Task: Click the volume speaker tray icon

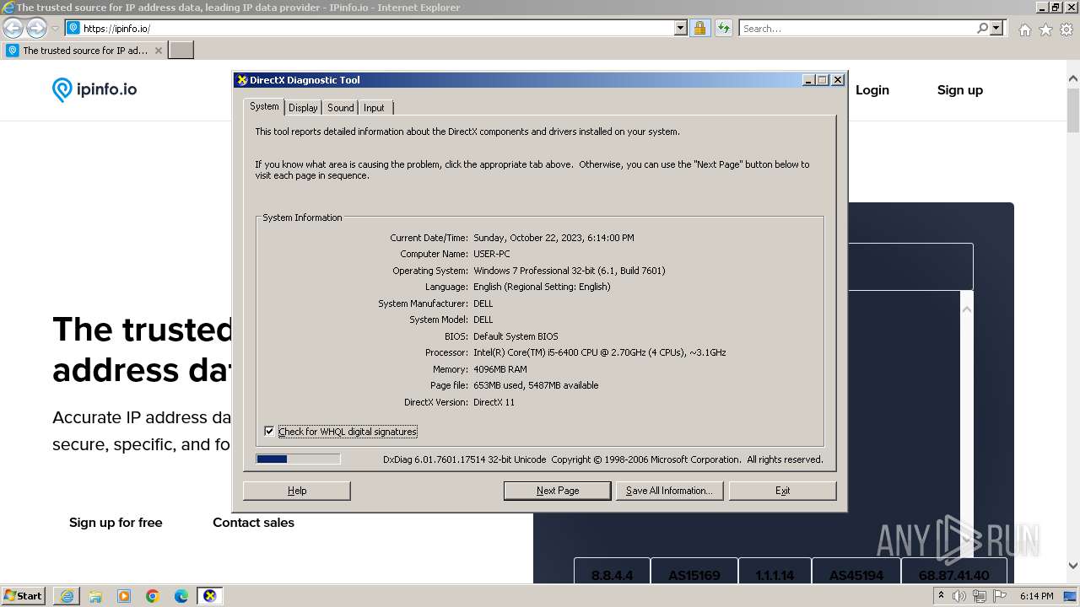Action: click(960, 596)
